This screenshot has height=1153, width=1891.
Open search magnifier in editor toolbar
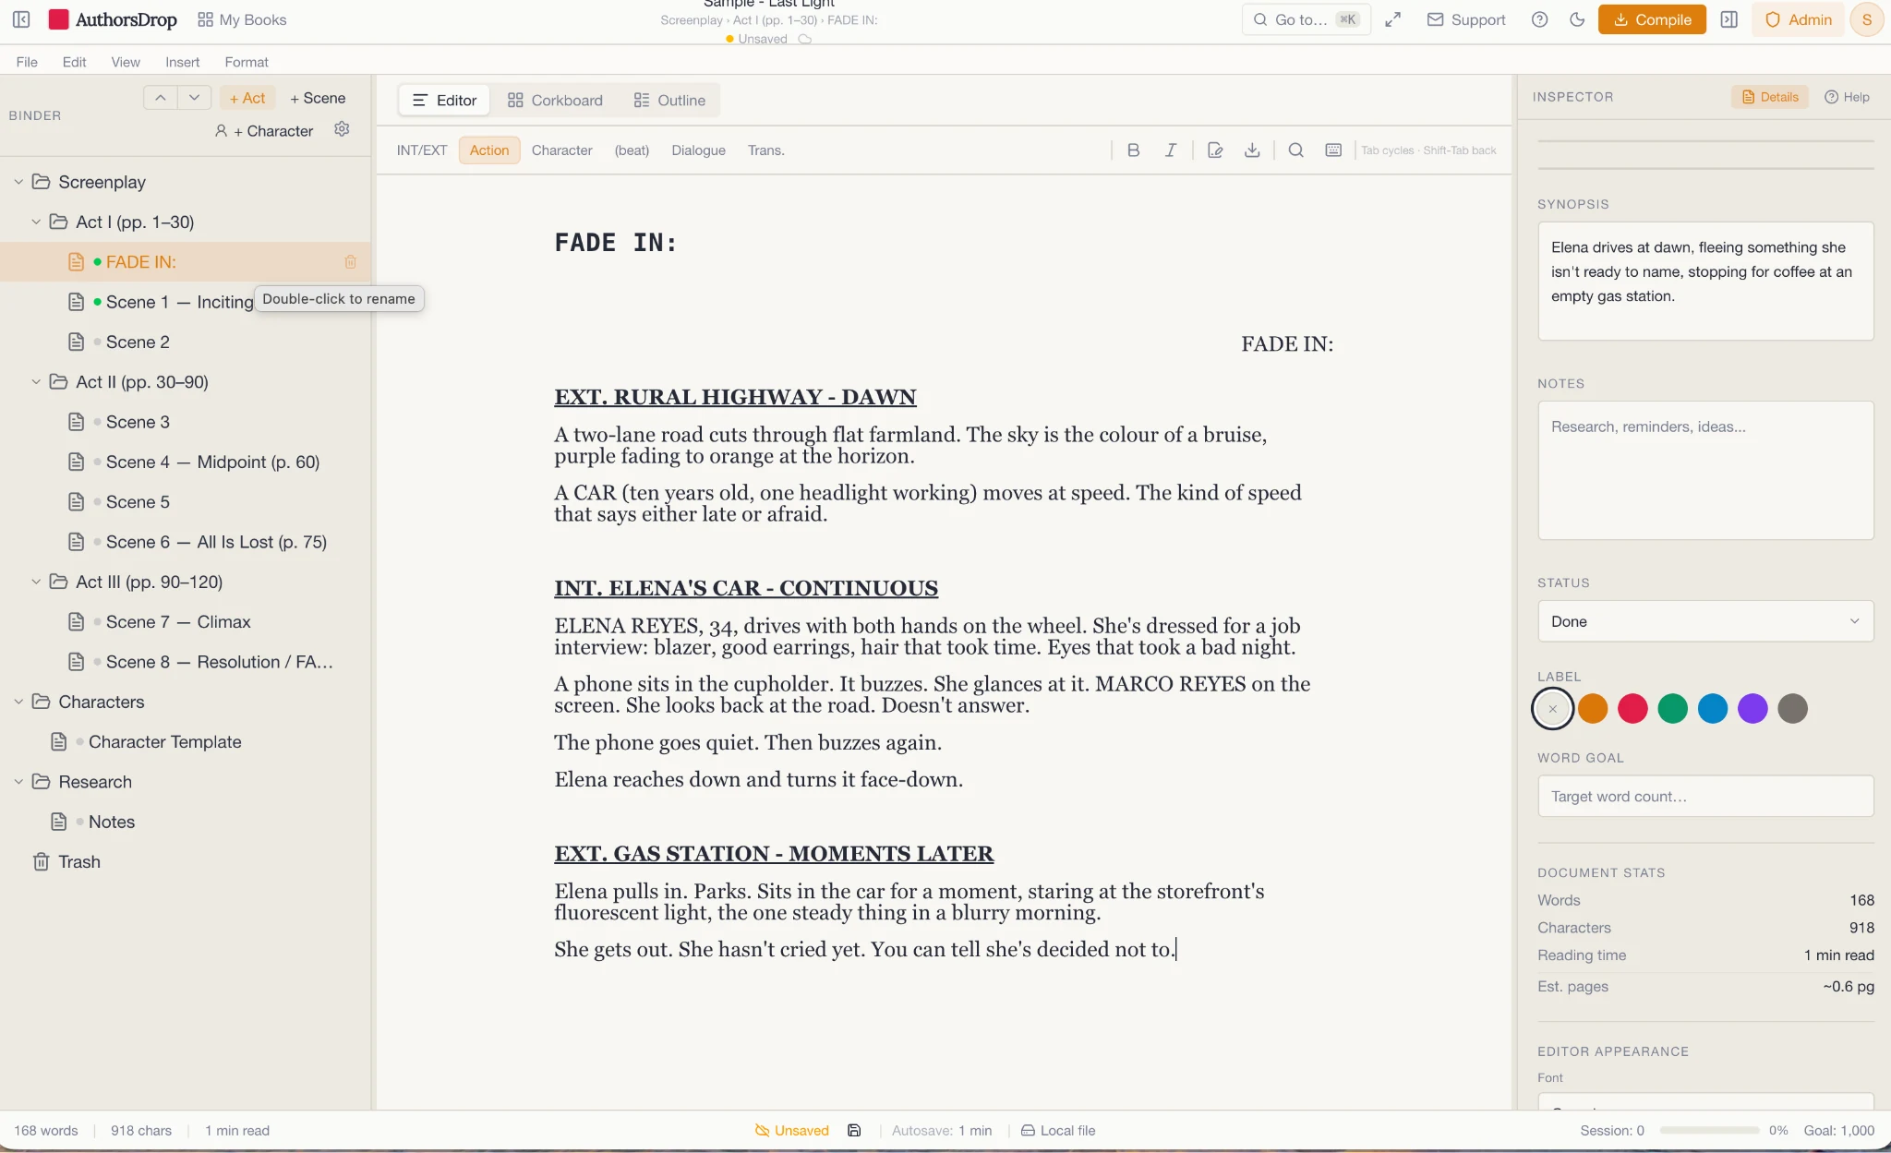pyautogui.click(x=1296, y=150)
